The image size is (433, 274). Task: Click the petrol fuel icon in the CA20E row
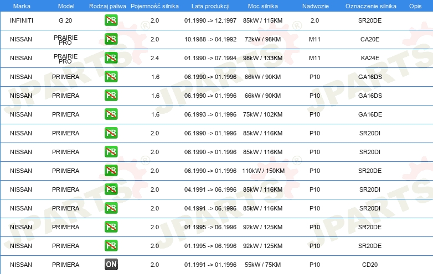point(111,39)
